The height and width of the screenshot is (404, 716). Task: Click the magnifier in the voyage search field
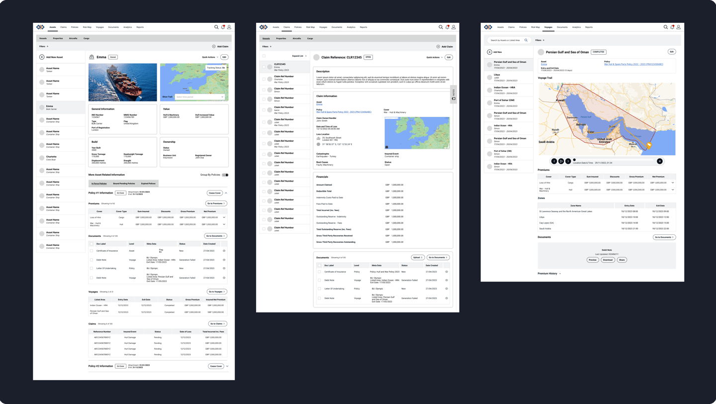[526, 40]
